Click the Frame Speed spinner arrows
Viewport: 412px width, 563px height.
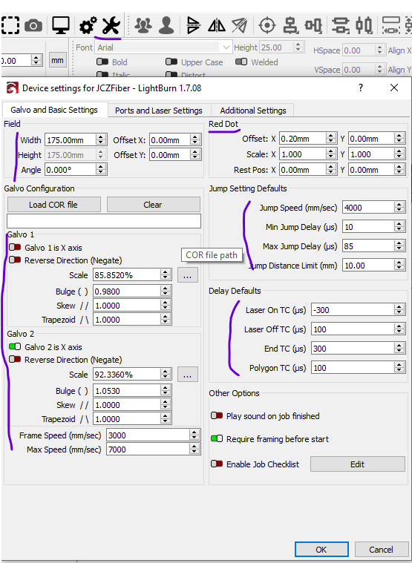click(194, 435)
